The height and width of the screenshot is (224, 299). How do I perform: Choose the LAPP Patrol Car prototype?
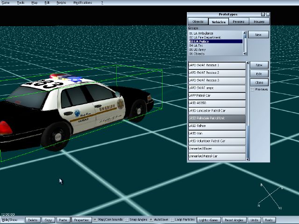[217, 95]
